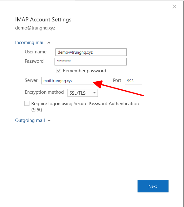Screen dimensions: 184x207
Task: Open the Encryption method SSL/TLS dropdown
Action: (x=83, y=93)
